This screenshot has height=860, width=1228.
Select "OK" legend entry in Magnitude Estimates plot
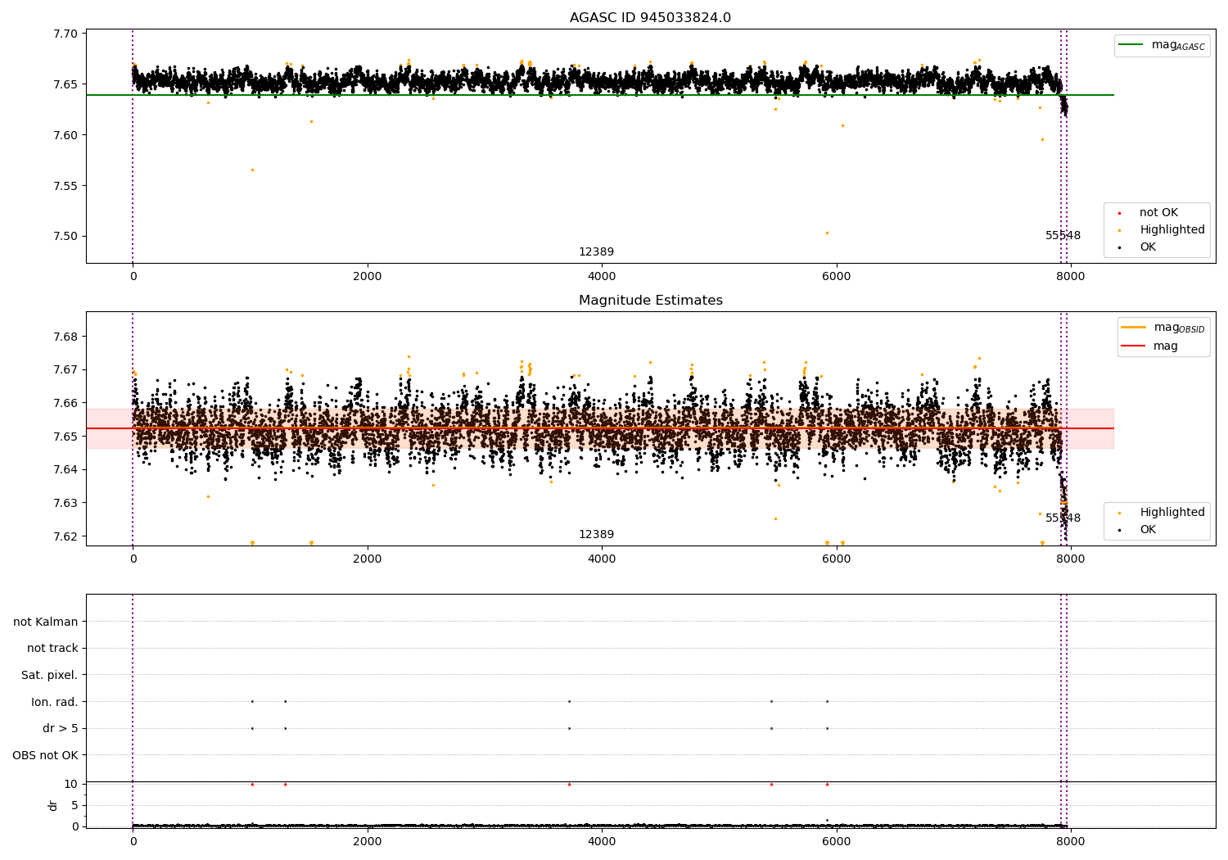tap(1148, 529)
